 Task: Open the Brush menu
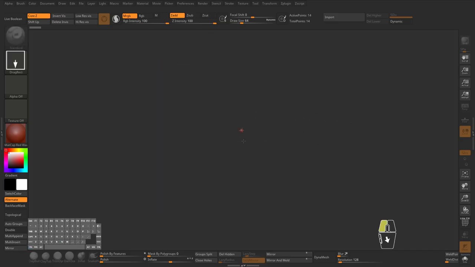click(20, 3)
